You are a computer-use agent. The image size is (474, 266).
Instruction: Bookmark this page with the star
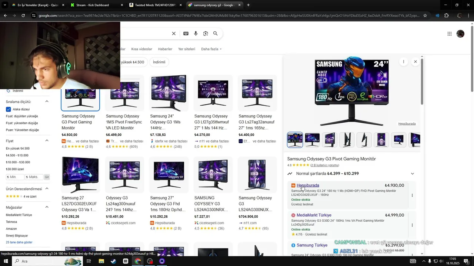425,16
